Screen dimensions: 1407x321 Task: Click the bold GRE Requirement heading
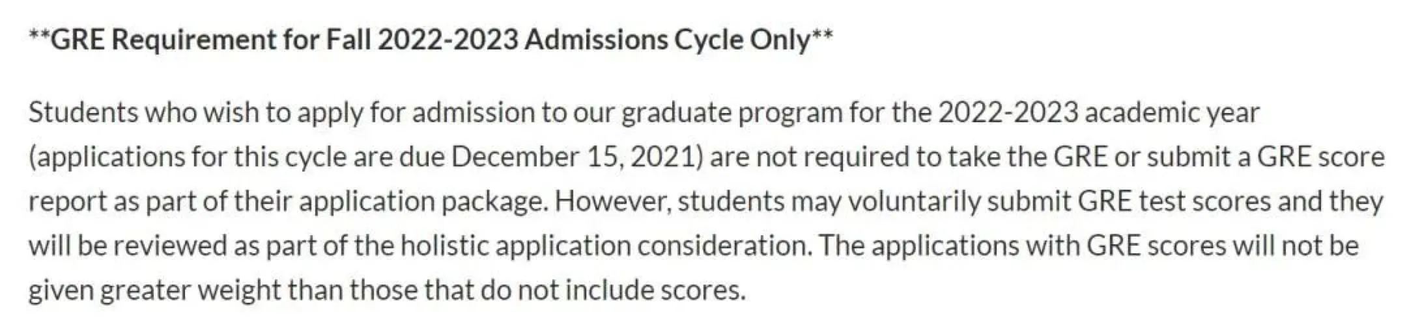click(430, 40)
